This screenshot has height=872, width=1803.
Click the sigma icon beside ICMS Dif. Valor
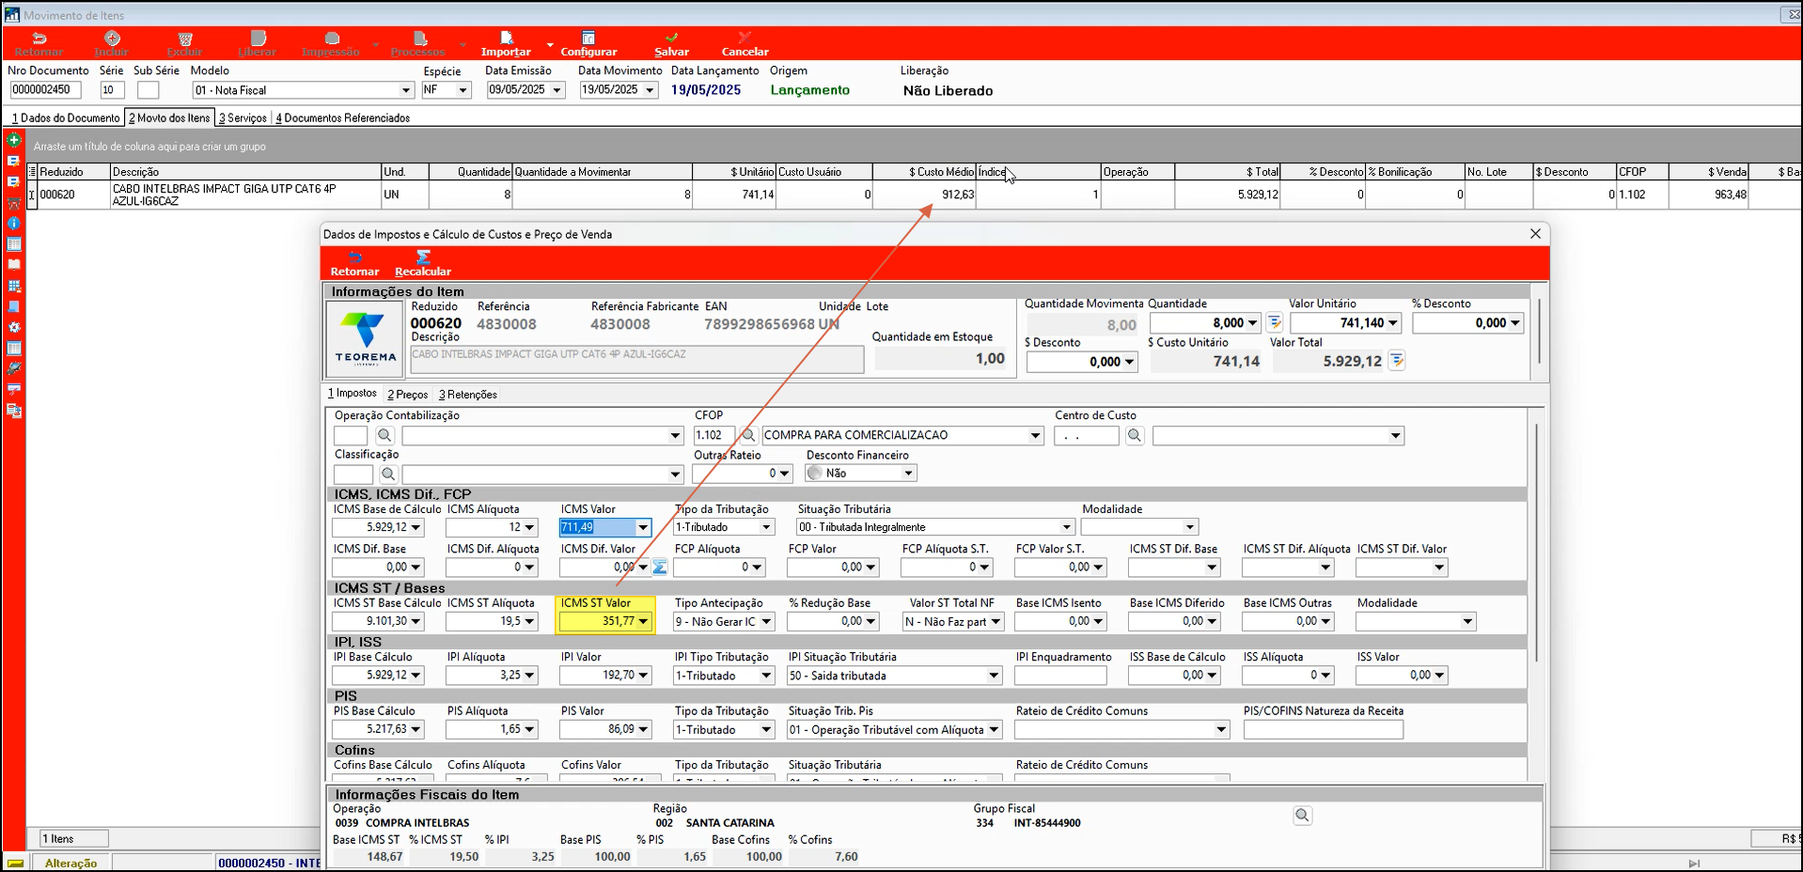(x=660, y=568)
